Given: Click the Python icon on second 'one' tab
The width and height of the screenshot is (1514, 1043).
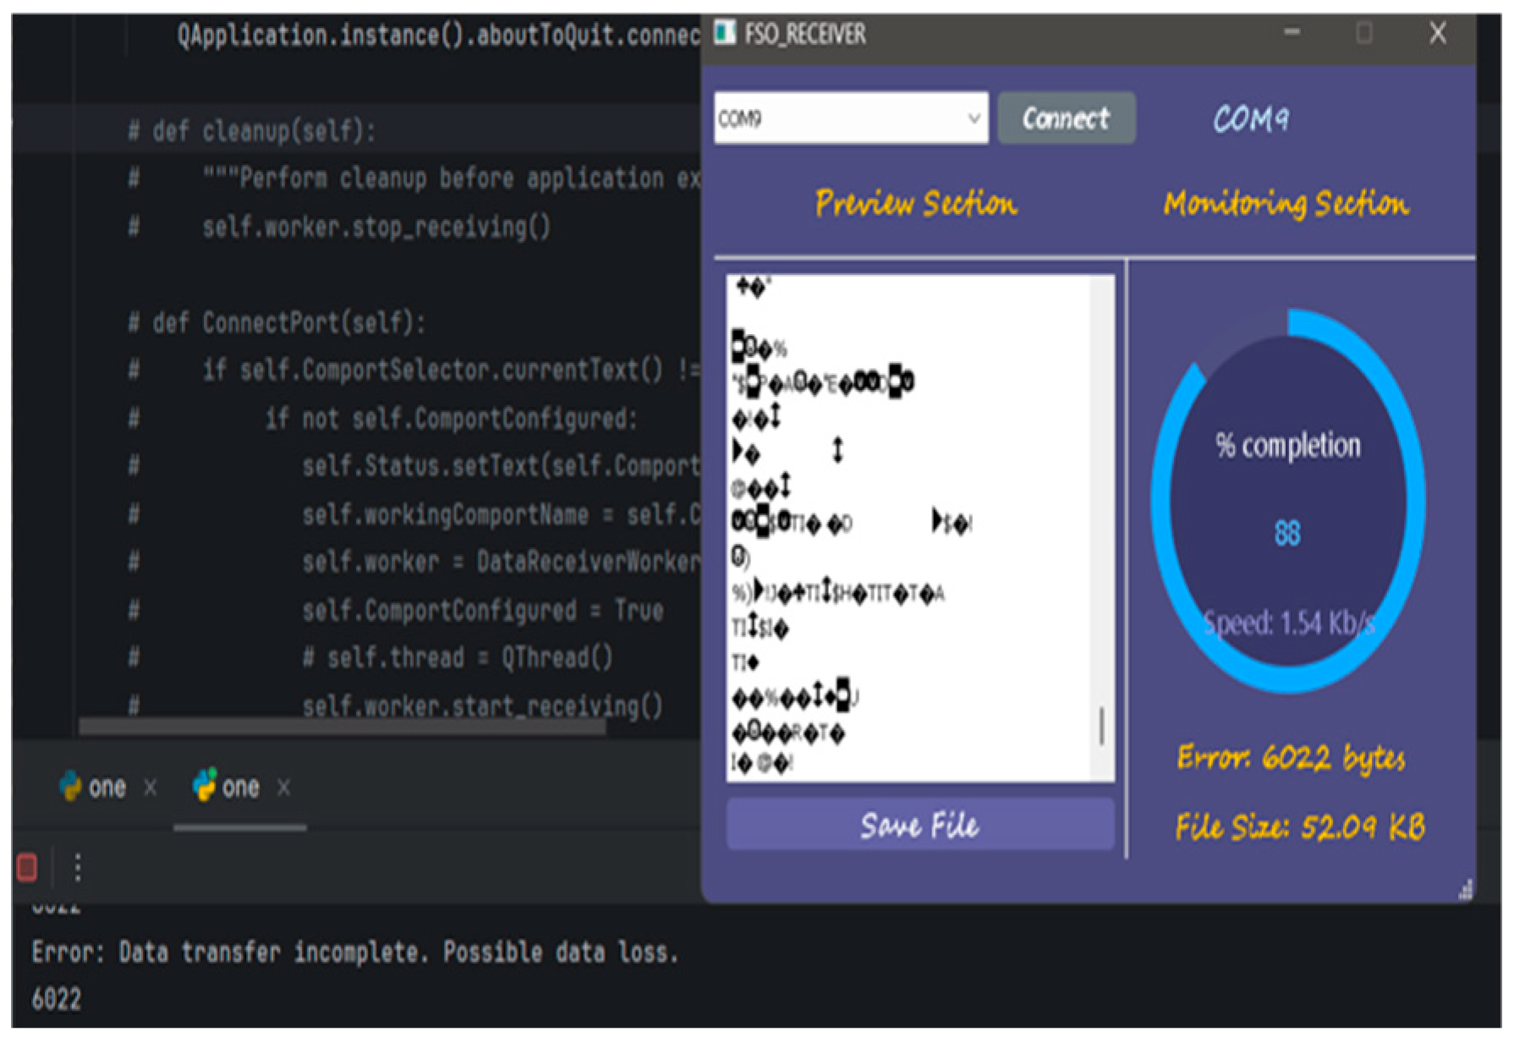Looking at the screenshot, I should pos(205,785).
